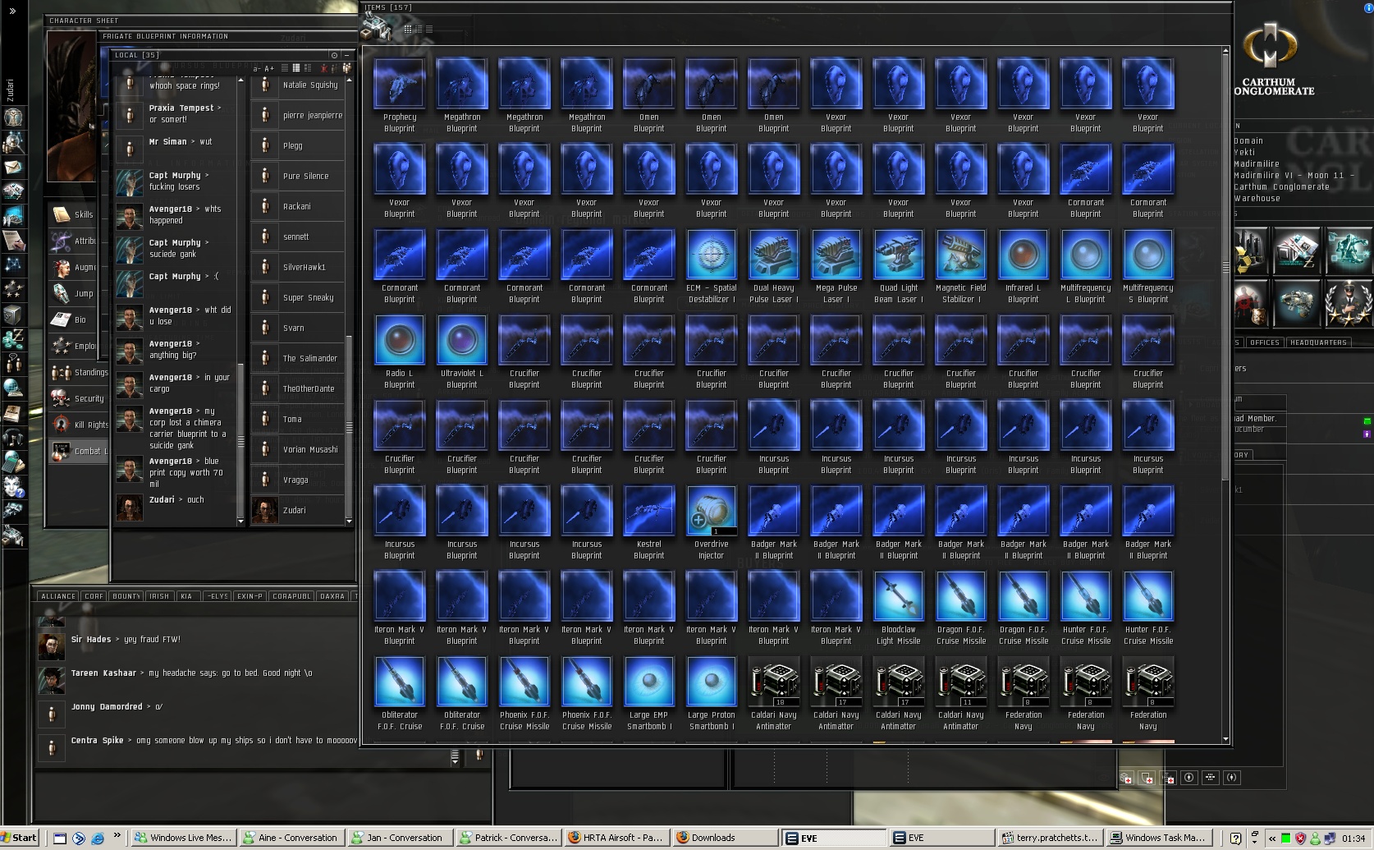The image size is (1374, 850).
Task: Switch to Windows Live Messenger taskbar button
Action: [x=184, y=838]
